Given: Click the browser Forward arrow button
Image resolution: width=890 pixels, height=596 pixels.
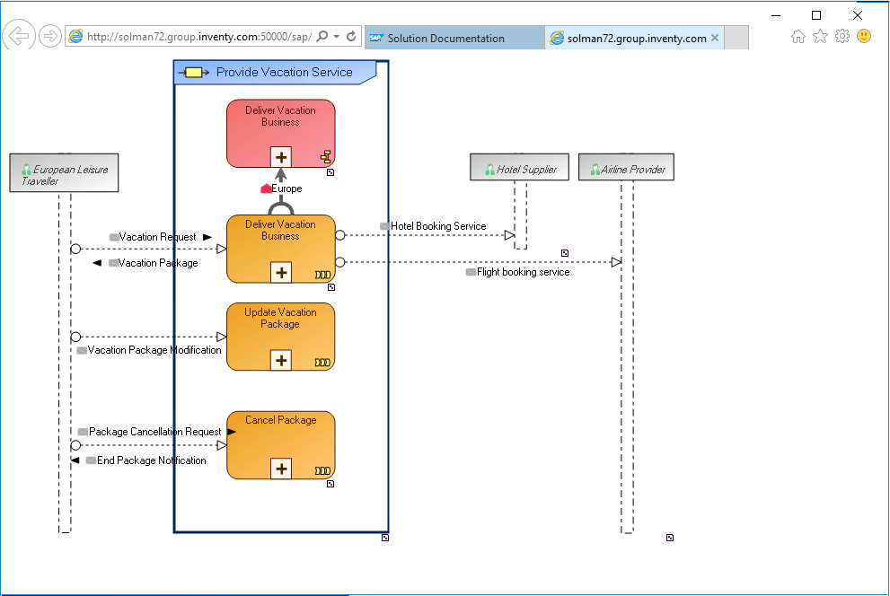Looking at the screenshot, I should click(50, 36).
